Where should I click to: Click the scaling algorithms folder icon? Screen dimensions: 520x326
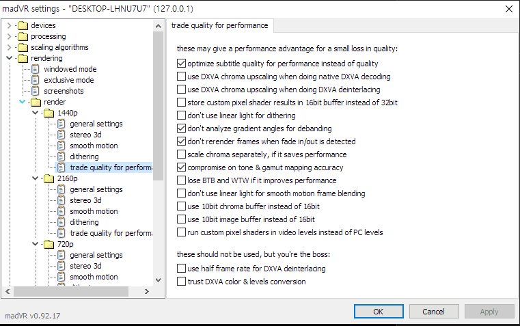[x=23, y=47]
